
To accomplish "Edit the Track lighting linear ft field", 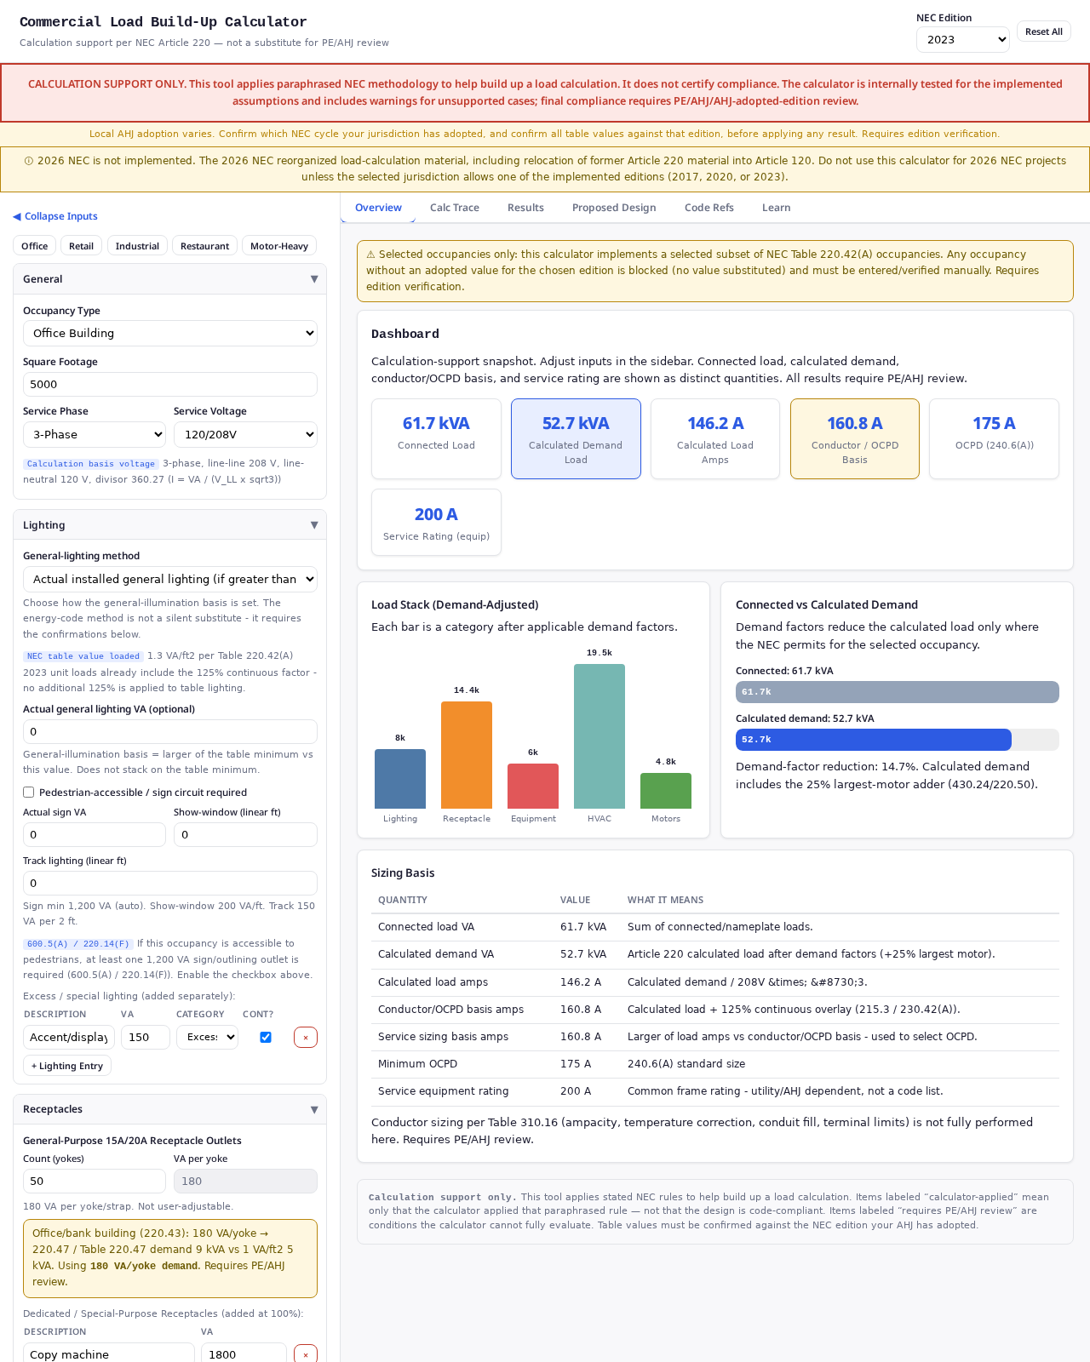I will (170, 883).
